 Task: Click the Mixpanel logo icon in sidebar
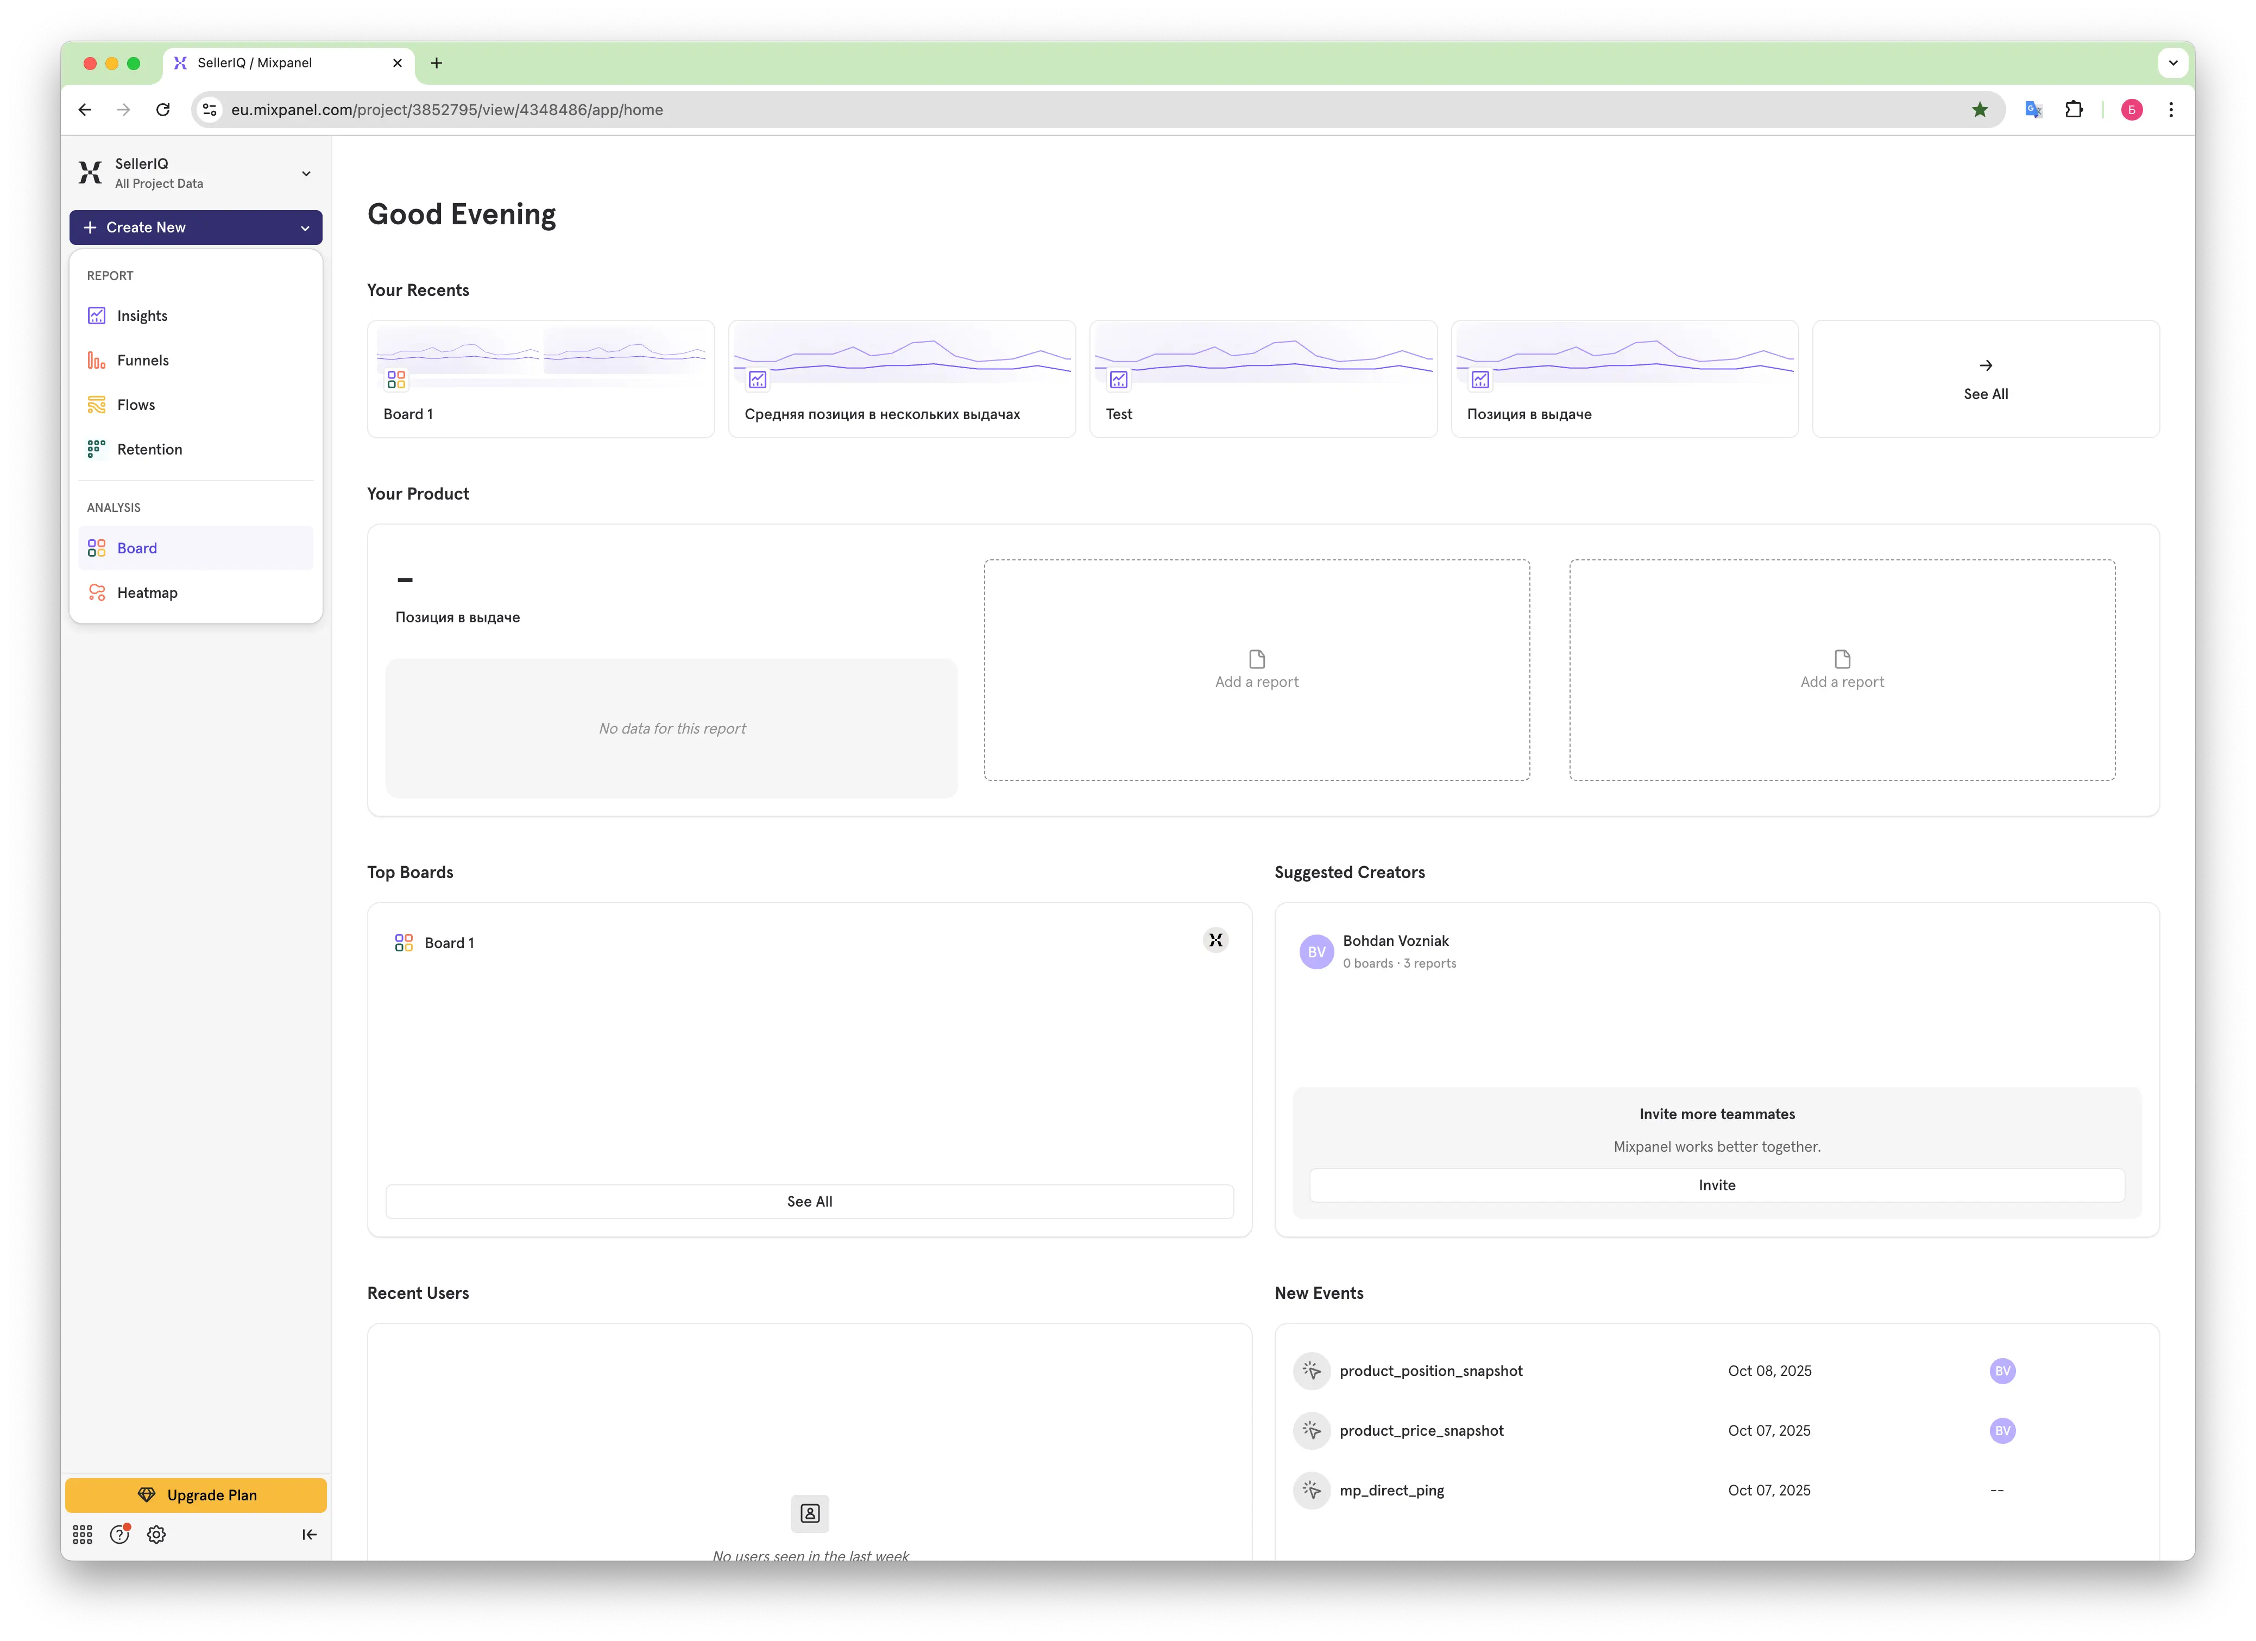pos(91,173)
